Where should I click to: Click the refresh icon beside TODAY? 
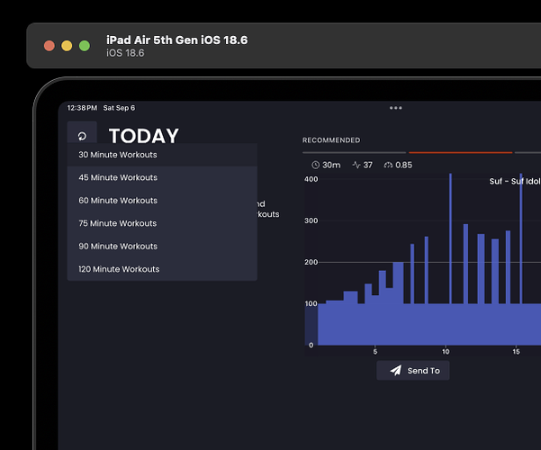82,136
